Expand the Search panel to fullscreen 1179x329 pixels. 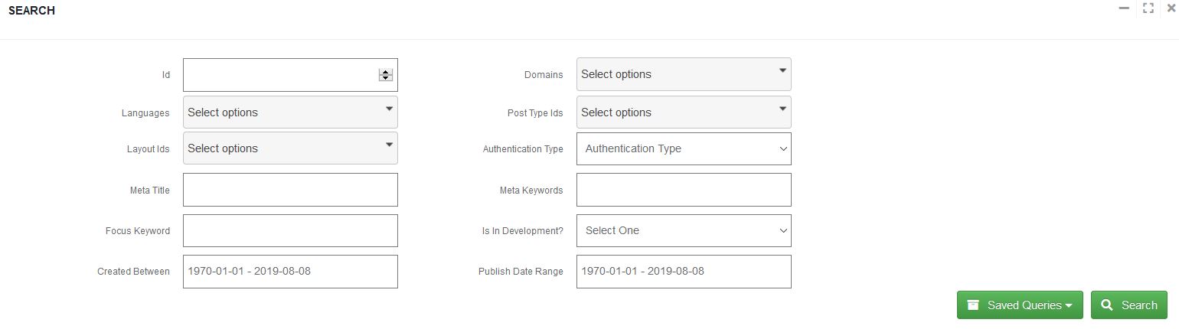(1148, 8)
